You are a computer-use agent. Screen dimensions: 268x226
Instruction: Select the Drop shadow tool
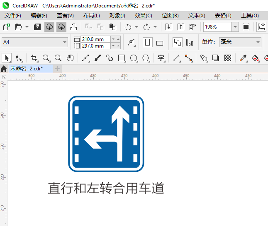[x=216, y=58]
